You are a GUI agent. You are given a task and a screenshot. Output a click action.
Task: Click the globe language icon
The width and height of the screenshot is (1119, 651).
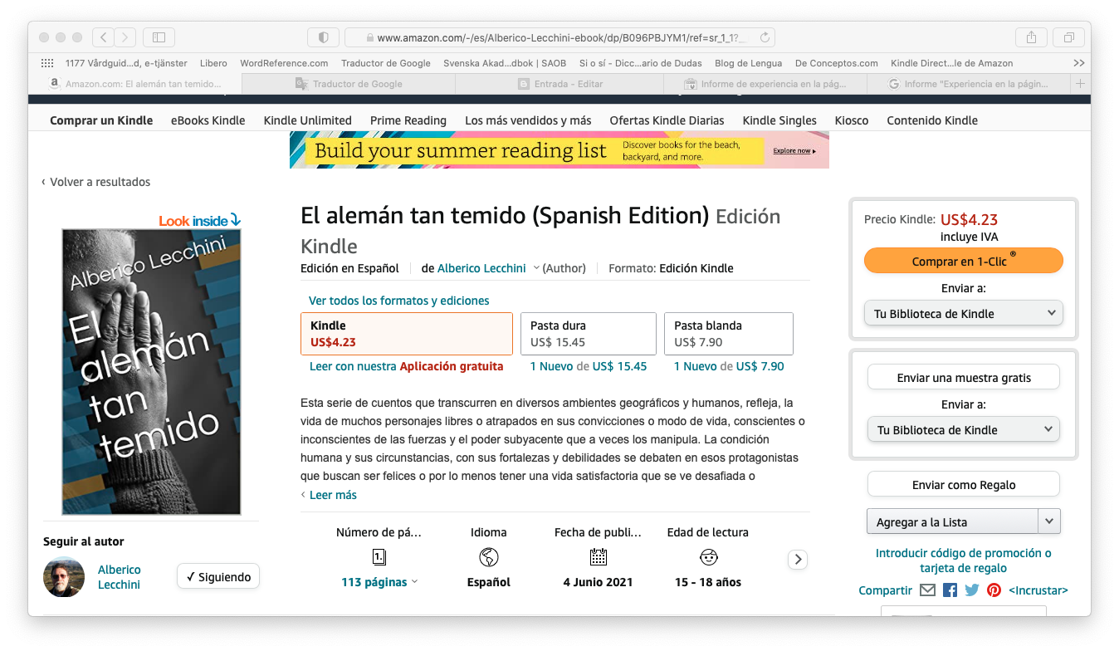pos(489,557)
